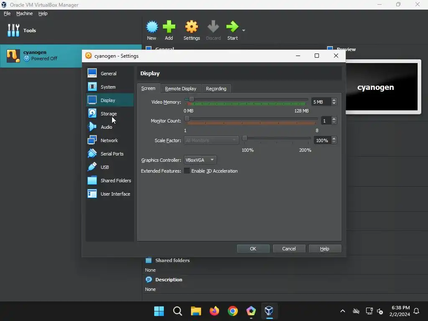Open the Windows Start menu
This screenshot has width=428, height=321.
point(159,311)
